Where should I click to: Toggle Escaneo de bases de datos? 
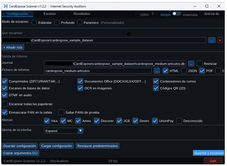point(5,88)
